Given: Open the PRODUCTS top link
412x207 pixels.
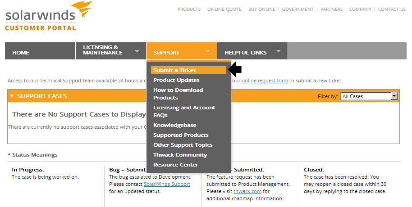Looking at the screenshot, I should pyautogui.click(x=189, y=9).
